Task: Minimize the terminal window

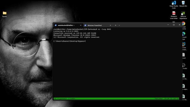Action: 168,25
